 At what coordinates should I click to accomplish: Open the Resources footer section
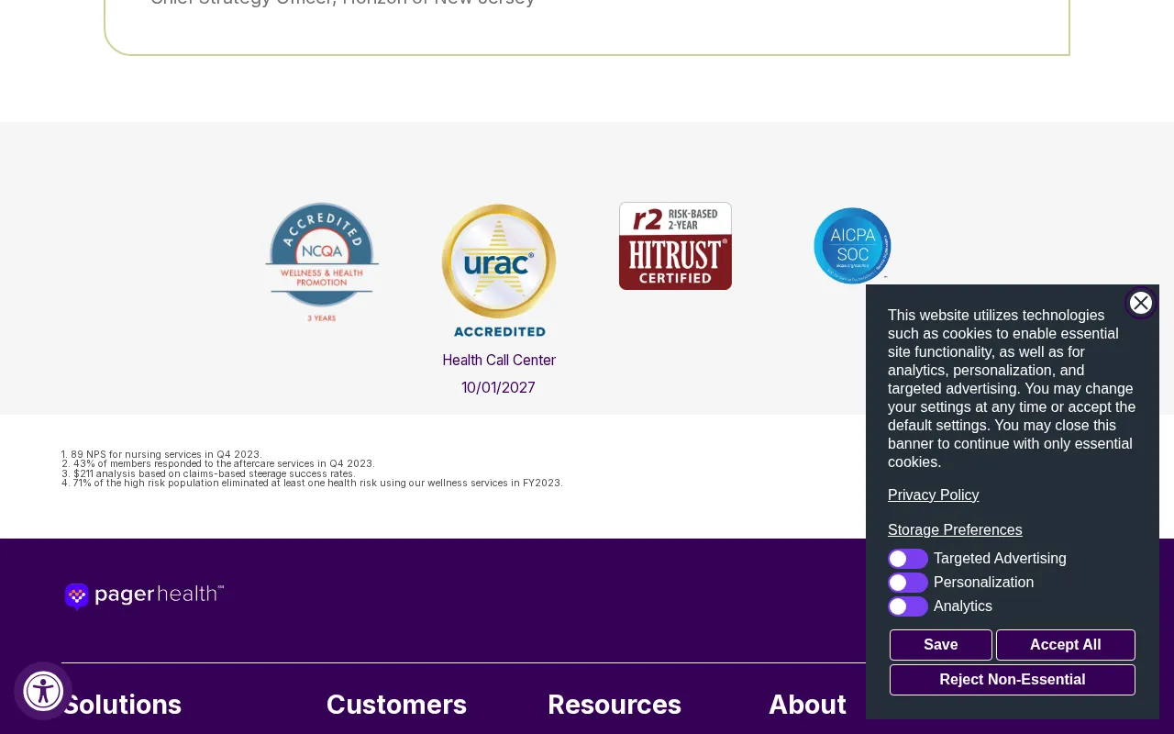(615, 705)
